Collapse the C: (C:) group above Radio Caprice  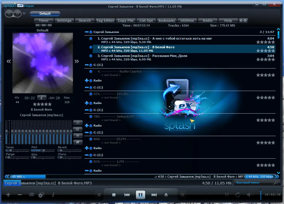[87, 65]
